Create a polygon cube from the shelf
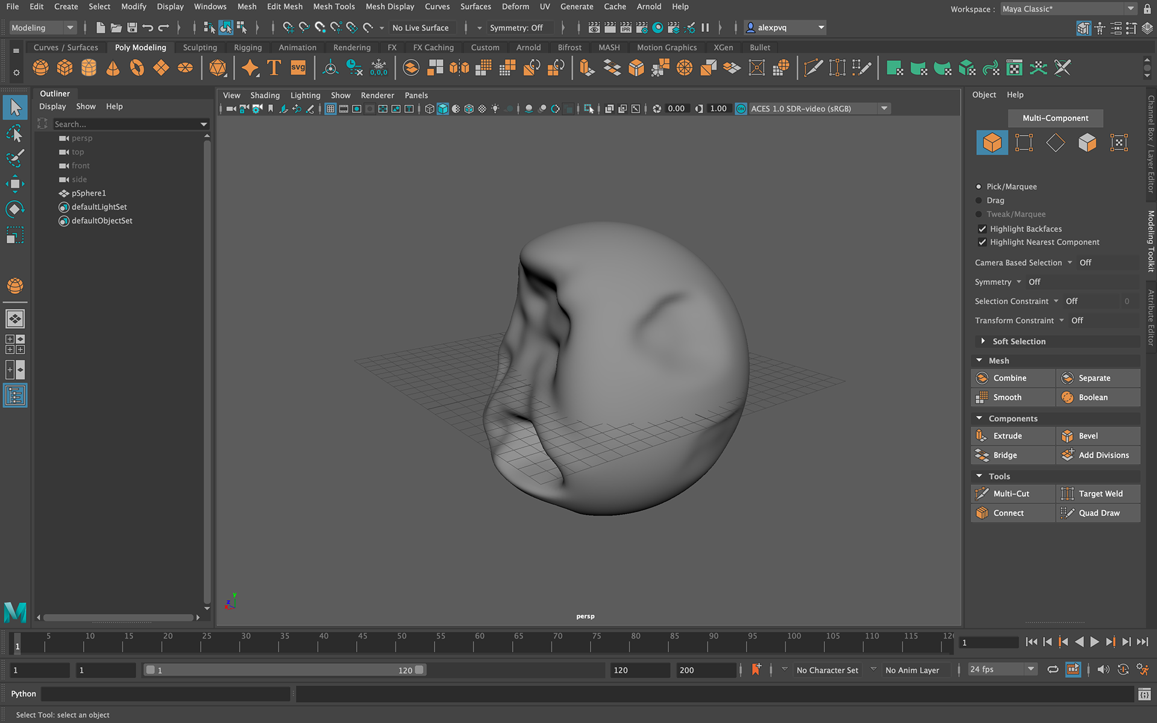 64,68
